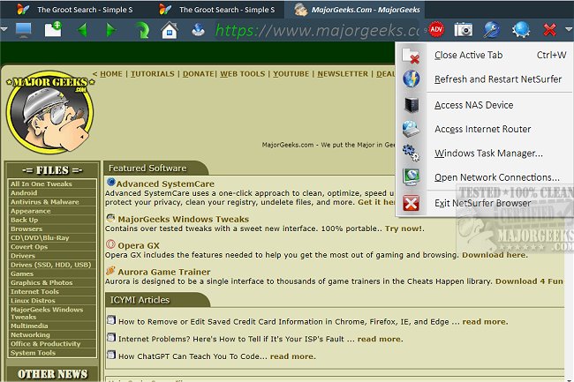The width and height of the screenshot is (574, 382).
Task: Take a screenshot with camera icon
Action: [x=463, y=30]
